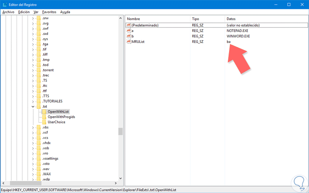Click the .trec folder icon
Image resolution: width=309 pixels, height=193 pixels.
point(38,75)
